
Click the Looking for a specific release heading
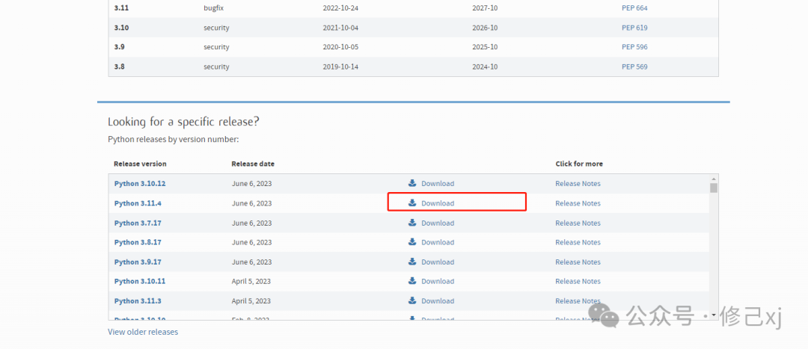[x=183, y=122]
